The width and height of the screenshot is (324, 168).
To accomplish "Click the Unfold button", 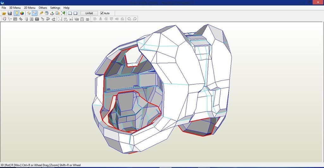I will tap(89, 13).
